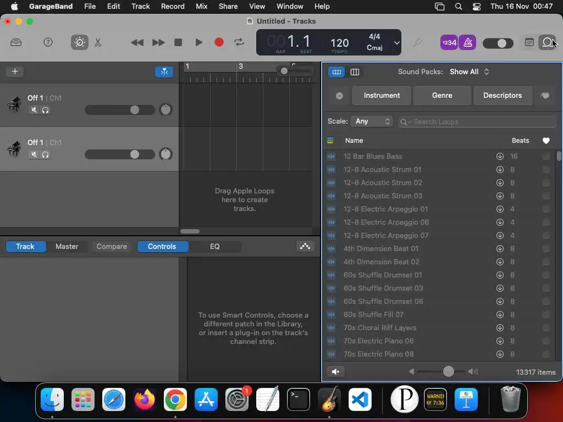
Task: Click the Tuner icon
Action: [417, 42]
